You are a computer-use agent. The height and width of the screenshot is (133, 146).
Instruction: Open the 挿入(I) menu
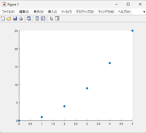pyautogui.click(x=52, y=12)
